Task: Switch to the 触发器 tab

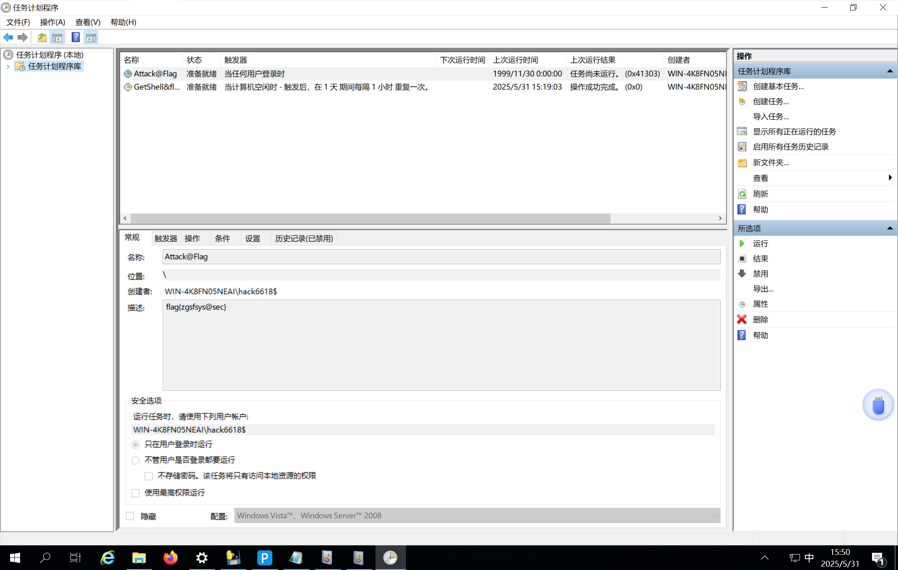Action: click(x=166, y=238)
